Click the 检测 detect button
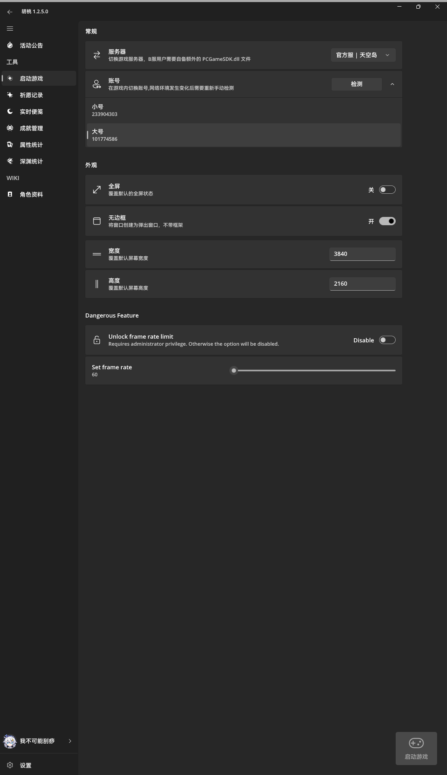 (x=356, y=84)
